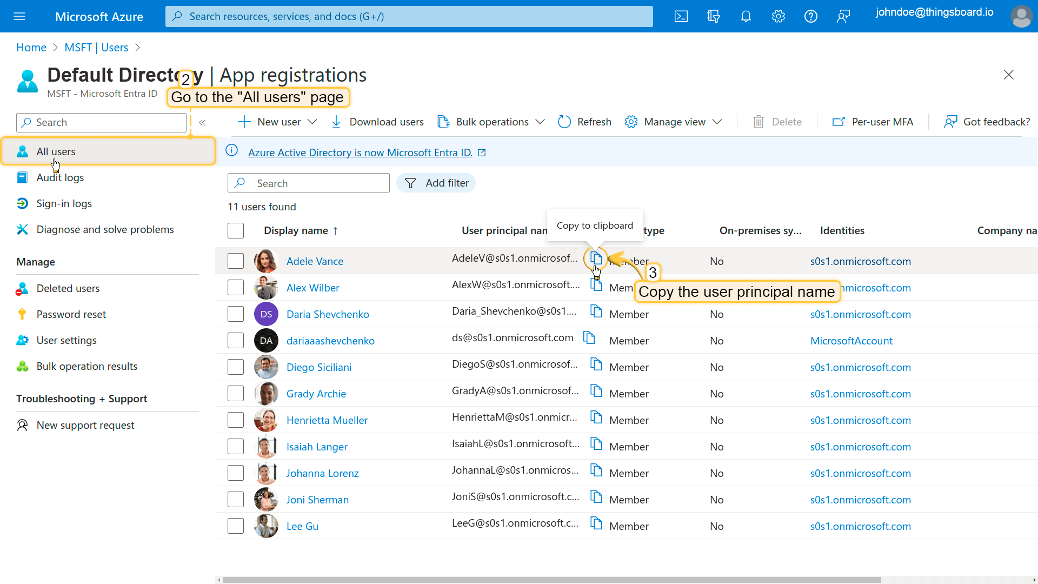Select the Joni Sherman row checkbox

click(x=236, y=499)
